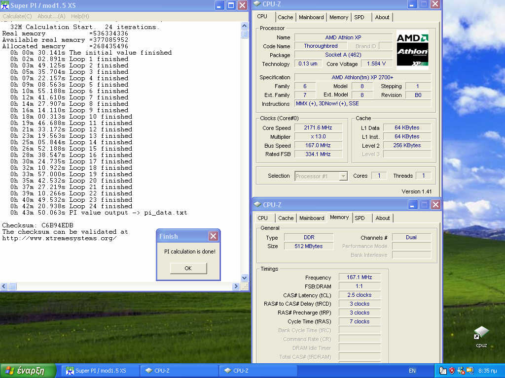Click the first system tray icon
The height and width of the screenshot is (378, 505).
pyautogui.click(x=443, y=371)
